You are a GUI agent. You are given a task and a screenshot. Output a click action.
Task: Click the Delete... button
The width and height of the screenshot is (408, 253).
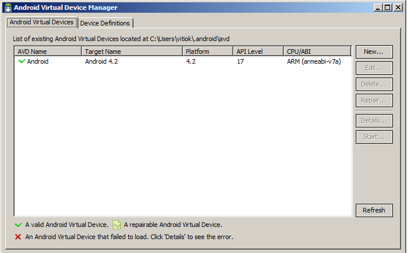coord(374,84)
